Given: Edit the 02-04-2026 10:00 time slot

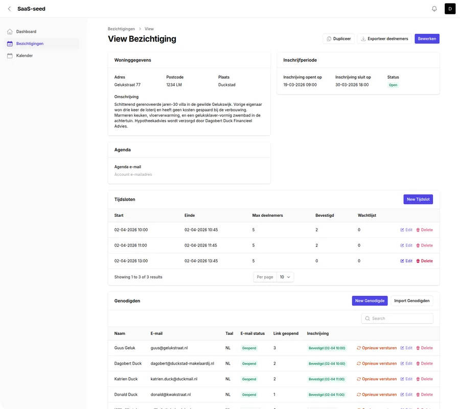Looking at the screenshot, I should tap(406, 230).
